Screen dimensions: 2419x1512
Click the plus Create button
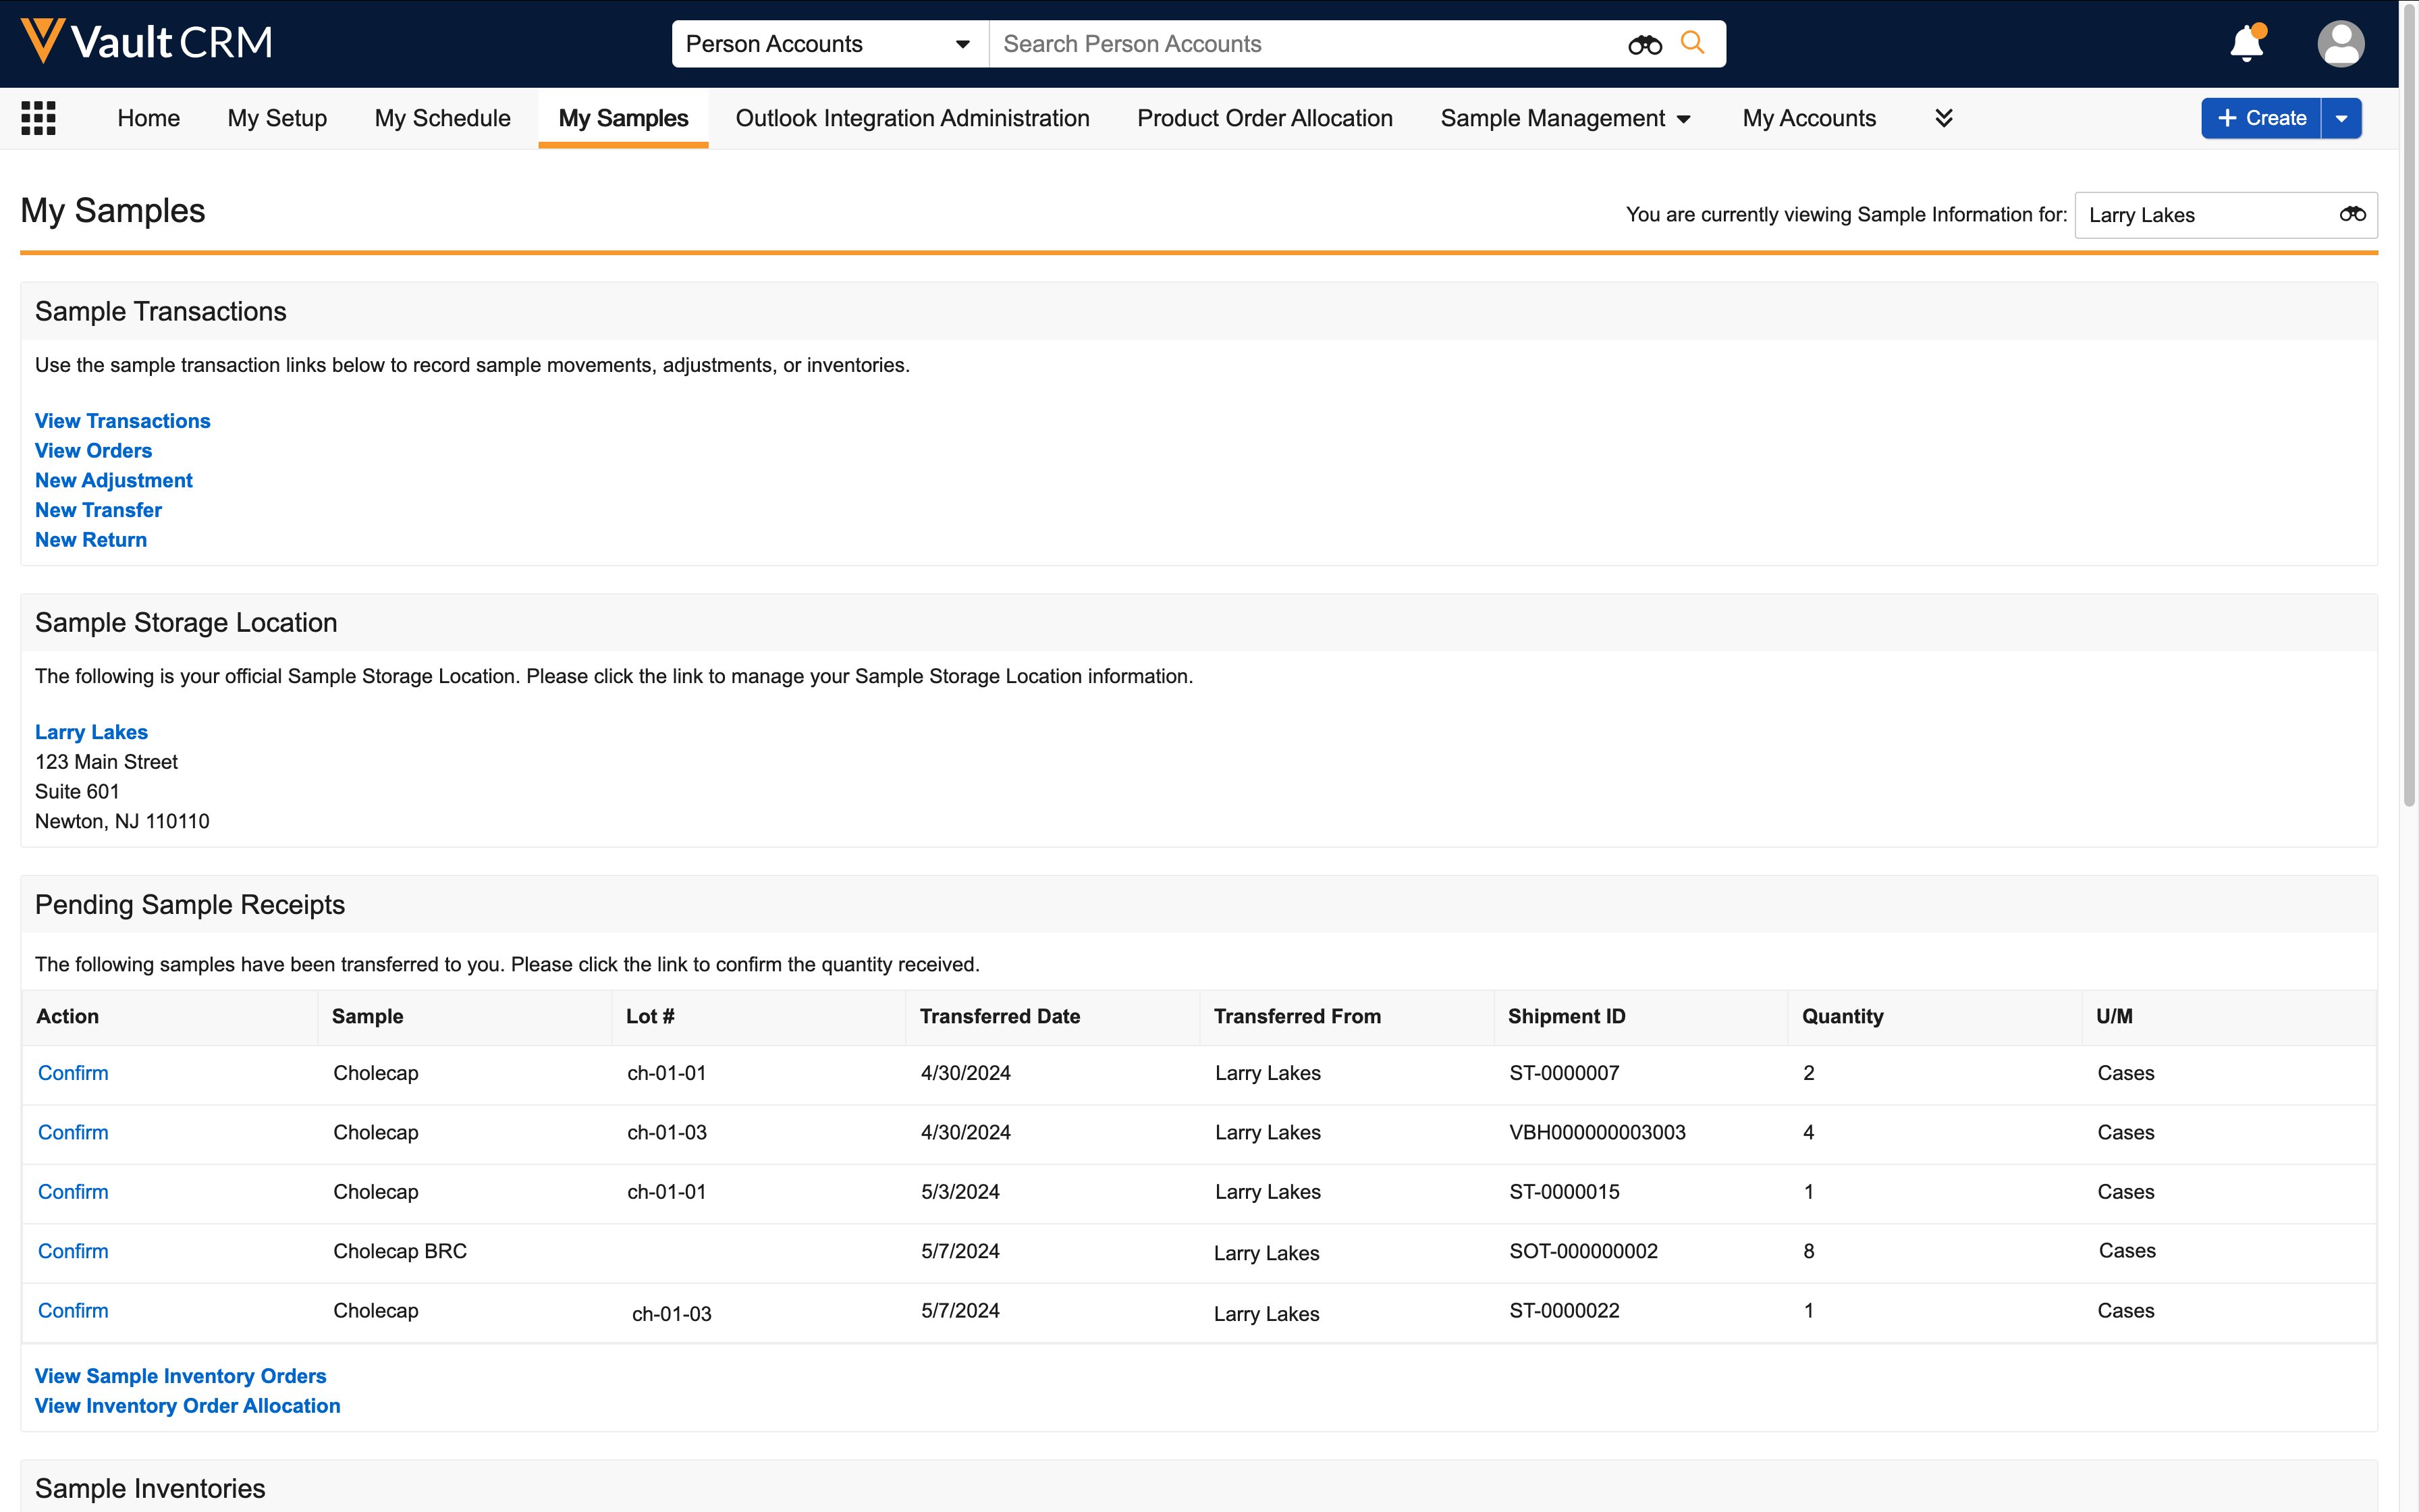pyautogui.click(x=2261, y=118)
